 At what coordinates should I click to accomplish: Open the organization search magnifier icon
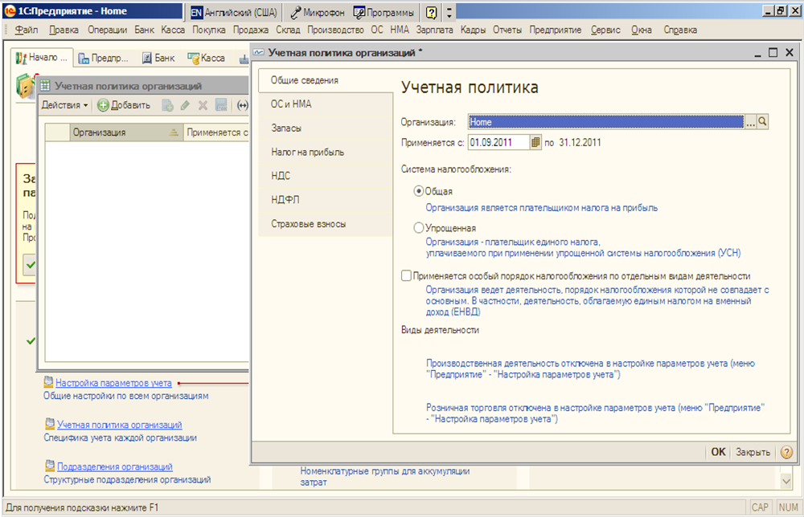click(x=762, y=122)
